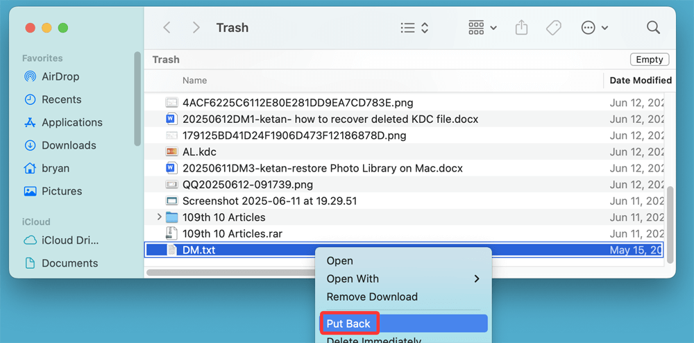Select Screenshot 2025-06-11 at 19.29.51

[x=404, y=201]
